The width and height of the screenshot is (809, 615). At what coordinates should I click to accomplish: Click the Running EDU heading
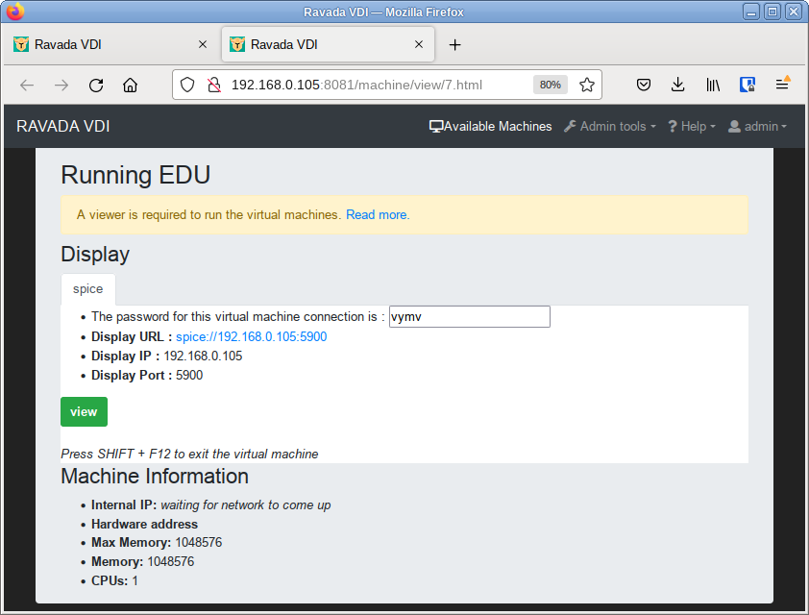[135, 175]
